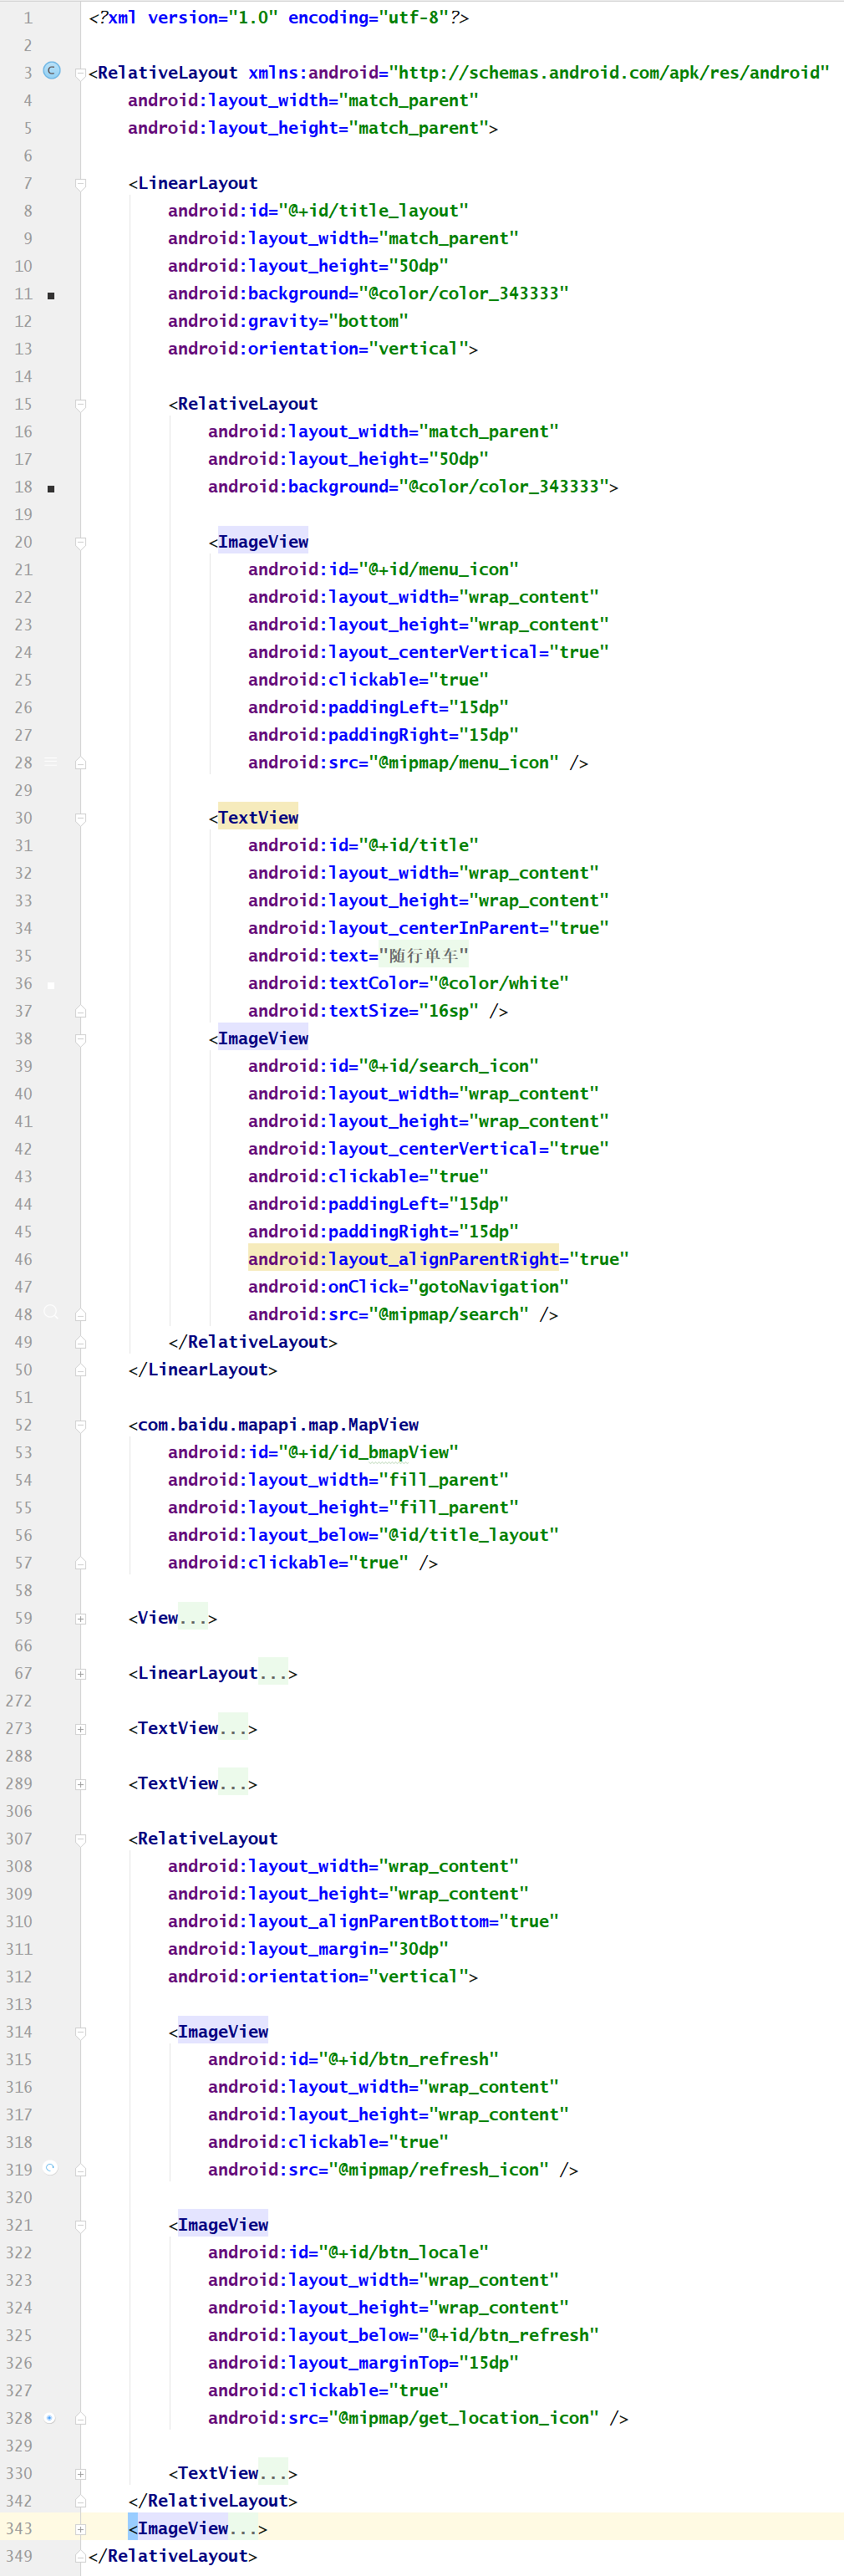844x2576 pixels.
Task: Collapse the btn_locale ImageView fold on line 321
Action: coord(81,2226)
